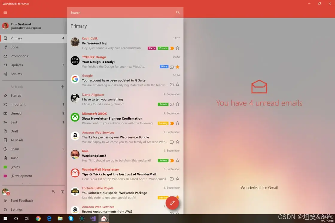335x223 pixels.
Task: Open the Amazon Web Services Bundle email
Action: click(x=125, y=137)
